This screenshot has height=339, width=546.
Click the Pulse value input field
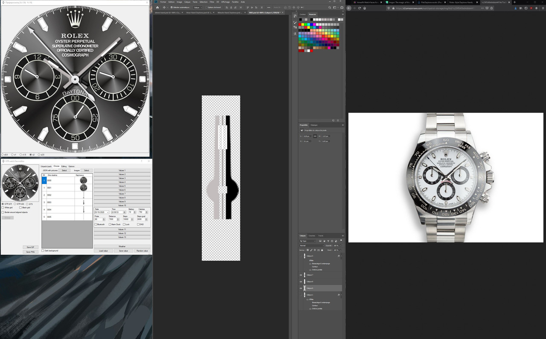point(99,219)
